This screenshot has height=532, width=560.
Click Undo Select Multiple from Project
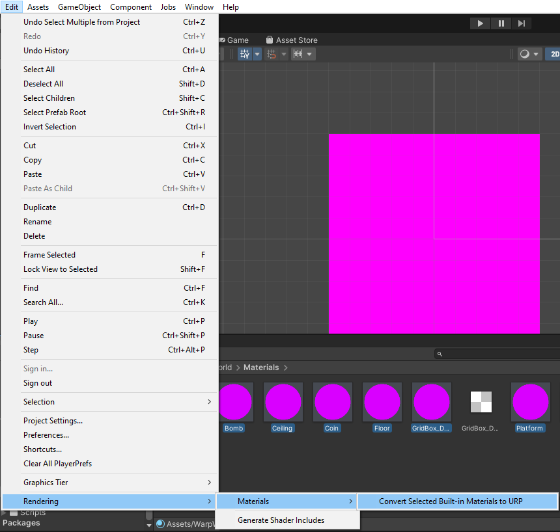click(x=81, y=22)
